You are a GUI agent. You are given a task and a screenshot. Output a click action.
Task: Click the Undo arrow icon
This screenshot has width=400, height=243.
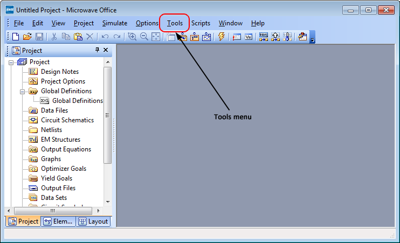105,37
